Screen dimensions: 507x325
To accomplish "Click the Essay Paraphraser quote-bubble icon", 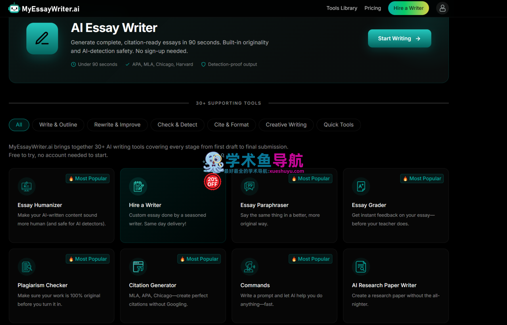I will tap(249, 186).
